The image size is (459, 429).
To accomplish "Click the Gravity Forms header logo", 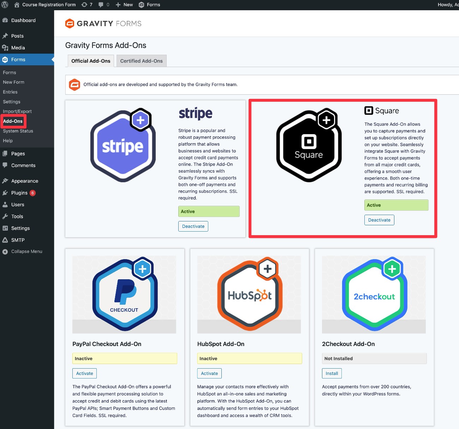I will click(x=103, y=24).
